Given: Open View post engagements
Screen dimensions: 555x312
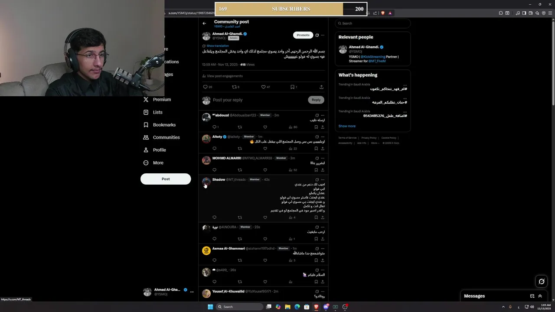Looking at the screenshot, I should (222, 76).
